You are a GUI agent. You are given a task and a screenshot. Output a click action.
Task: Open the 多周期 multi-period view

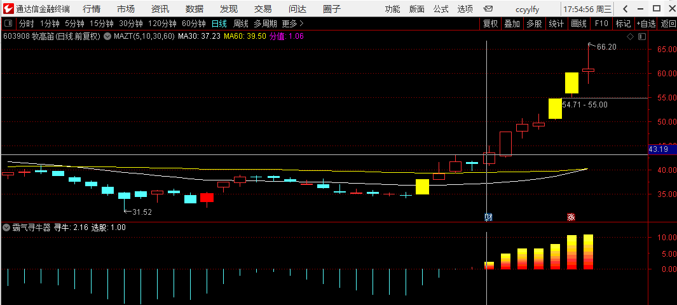coord(265,24)
